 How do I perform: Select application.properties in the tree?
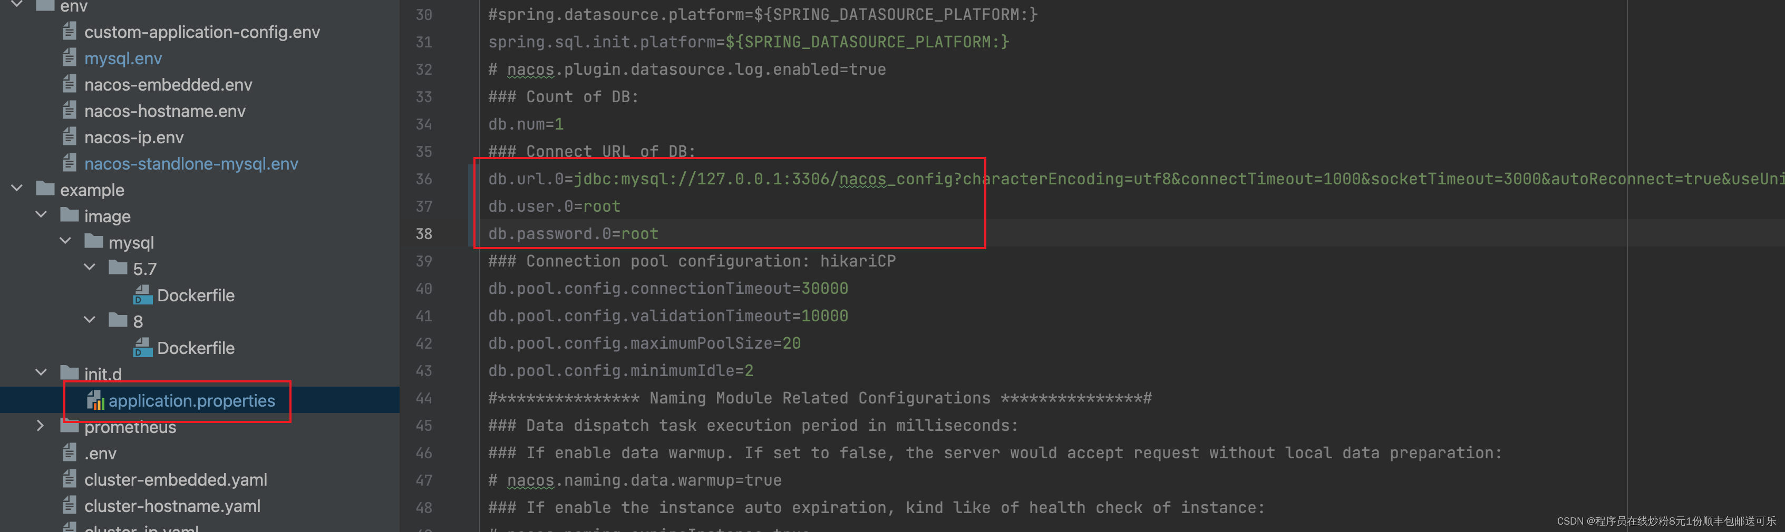(x=191, y=400)
